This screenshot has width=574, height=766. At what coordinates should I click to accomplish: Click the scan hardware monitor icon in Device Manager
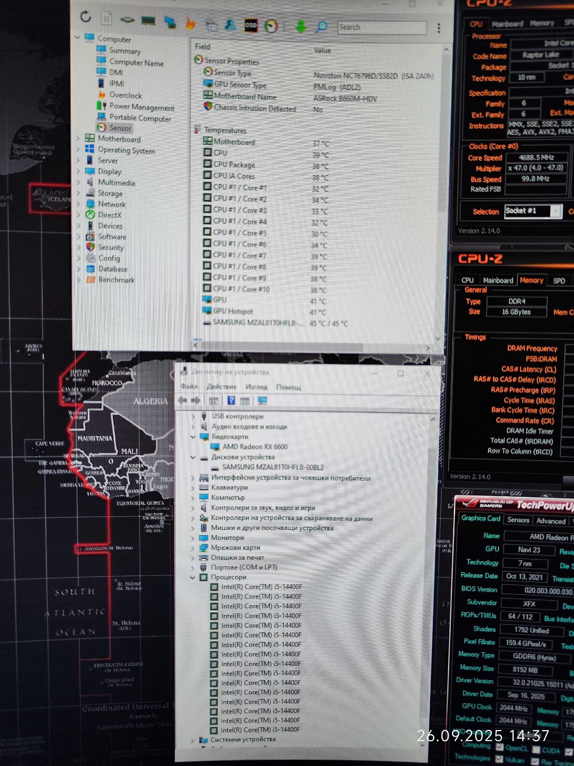263,401
